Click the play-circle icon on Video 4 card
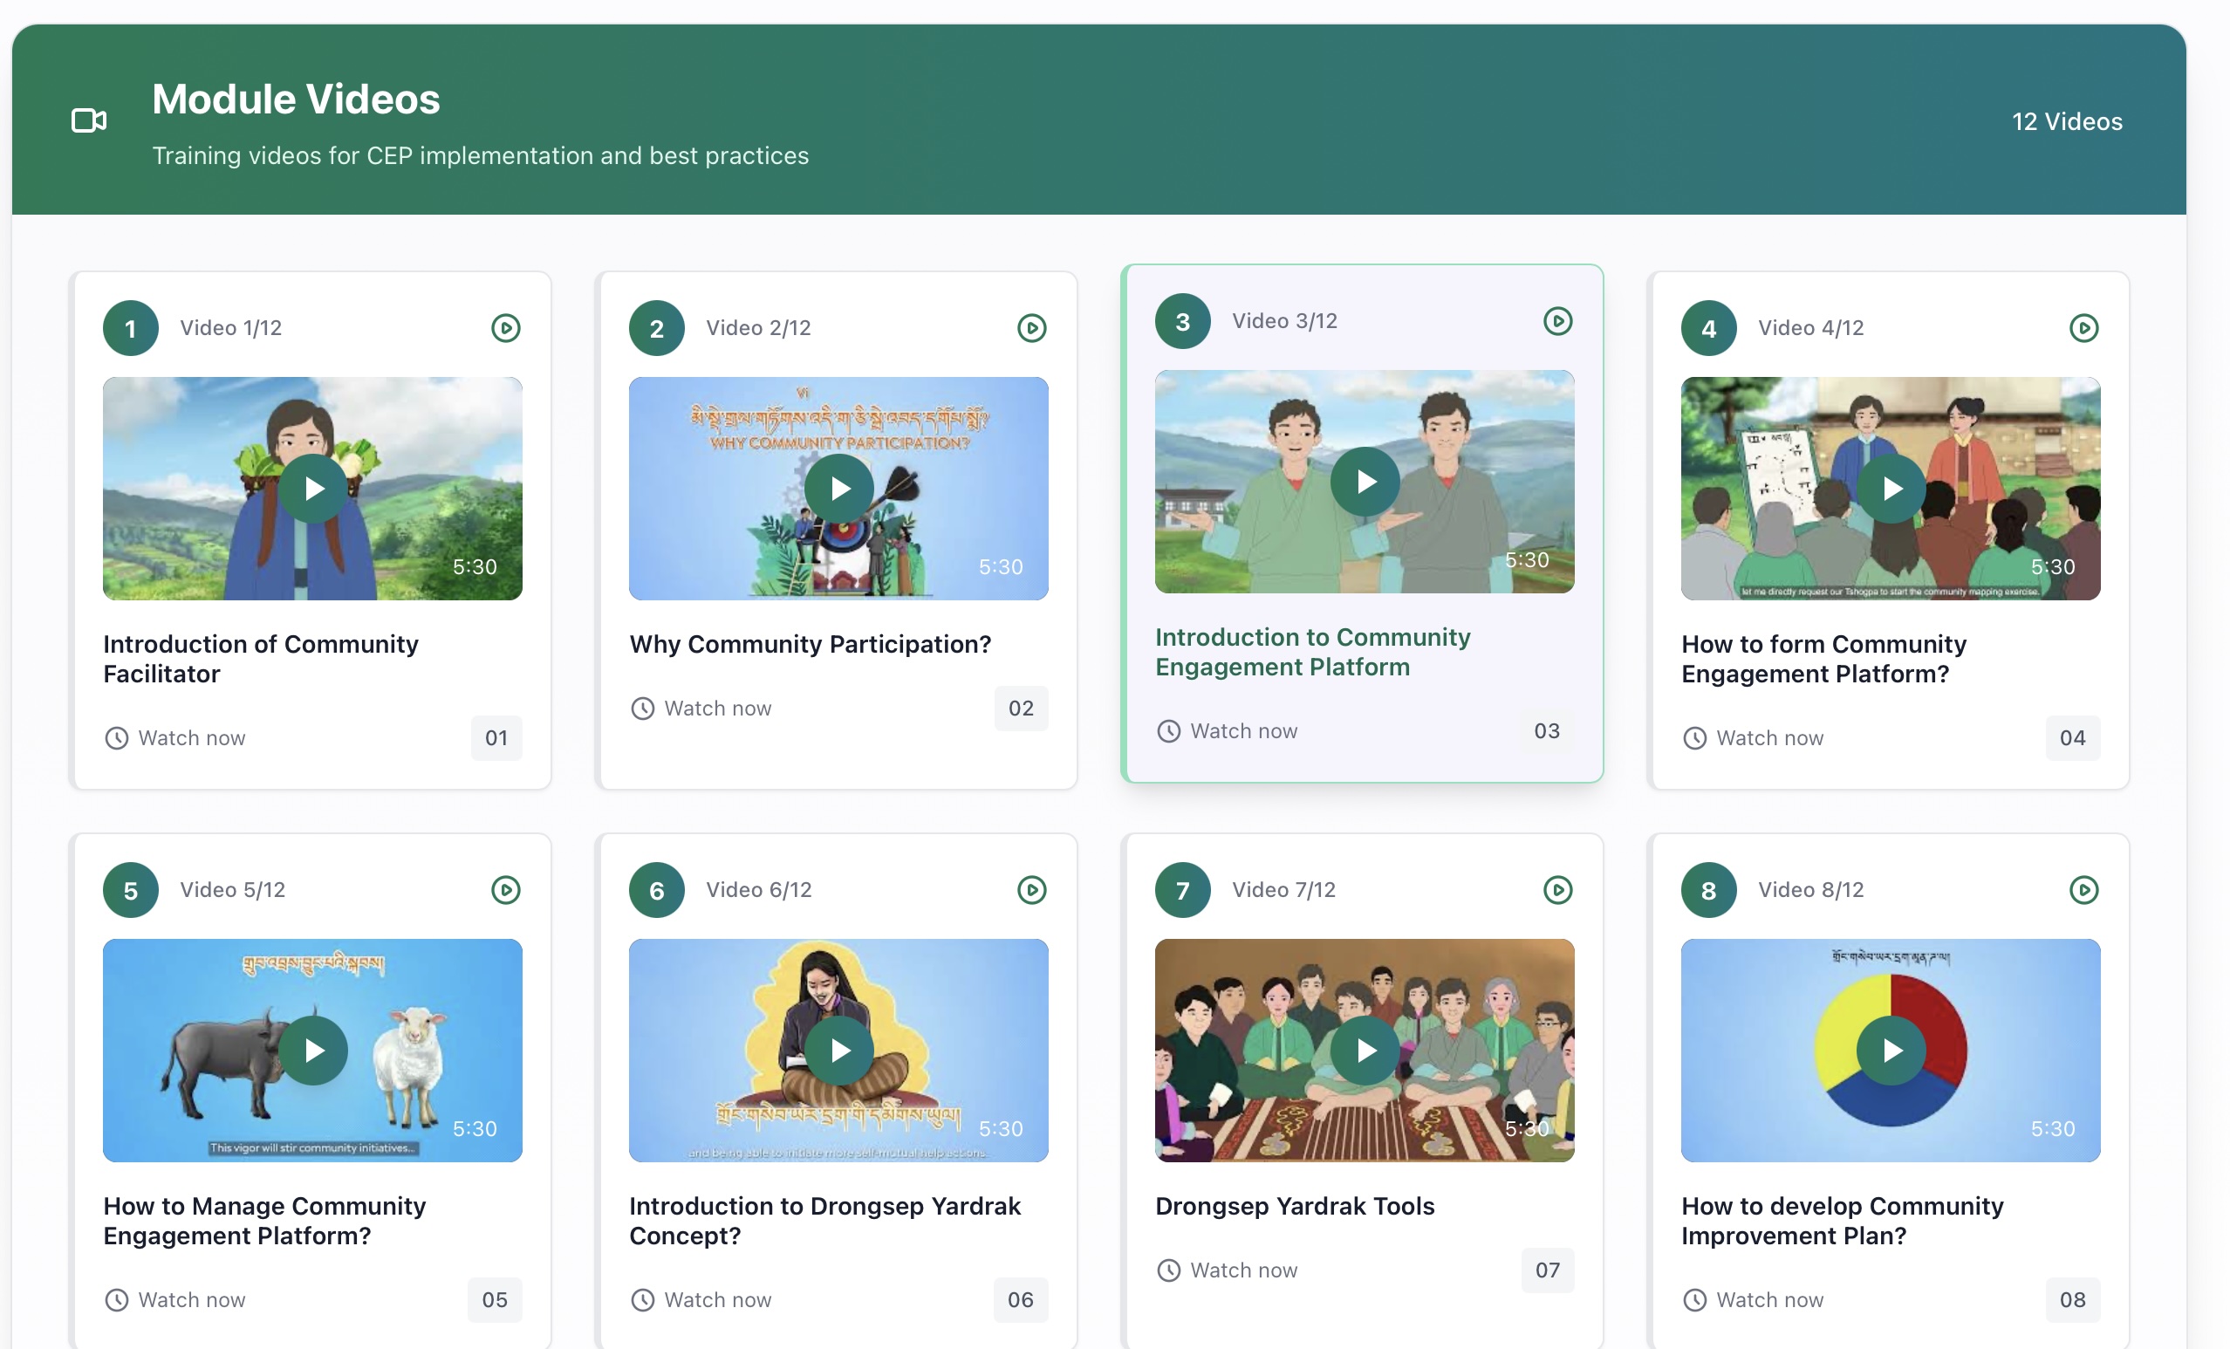The image size is (2230, 1349). click(x=2083, y=328)
